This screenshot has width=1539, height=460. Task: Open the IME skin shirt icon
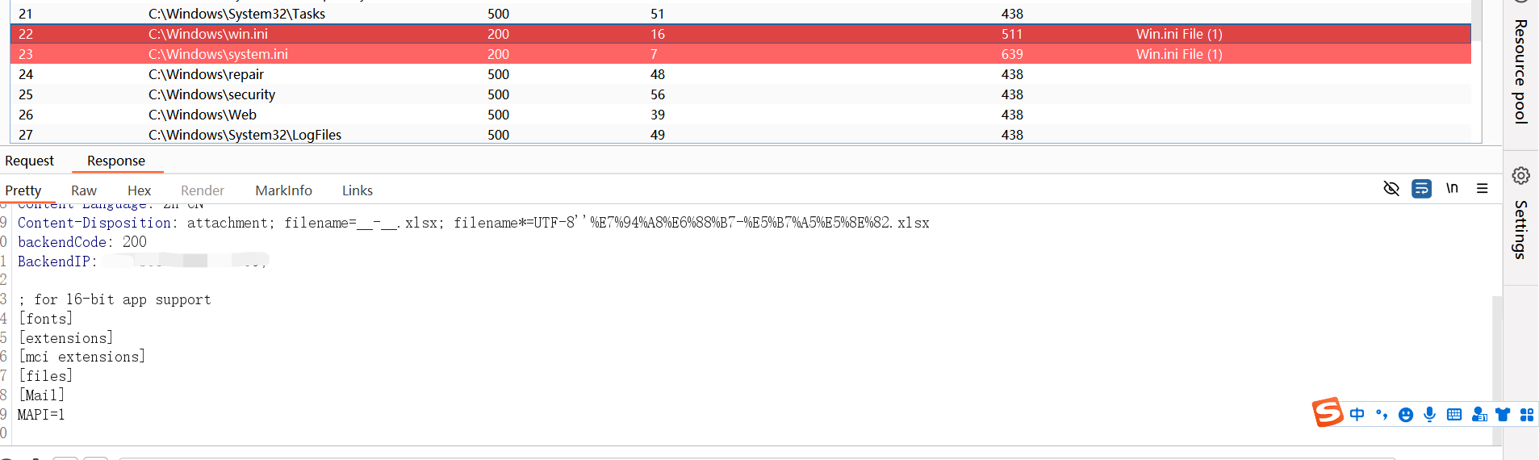[1503, 415]
